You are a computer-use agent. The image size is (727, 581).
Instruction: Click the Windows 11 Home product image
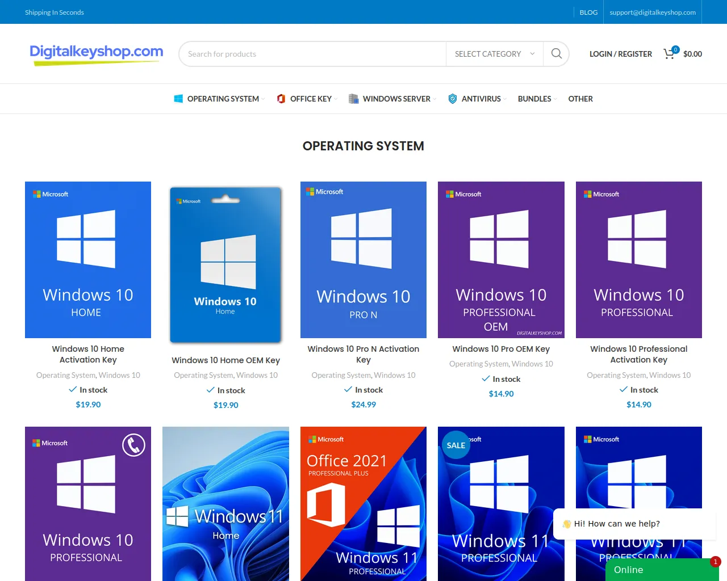coord(225,504)
